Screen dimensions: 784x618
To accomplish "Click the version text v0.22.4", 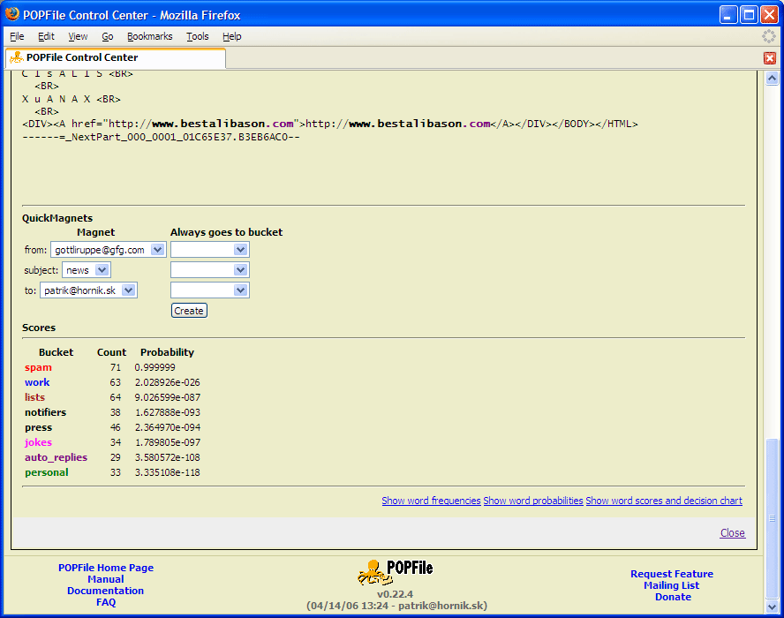I will click(x=395, y=594).
